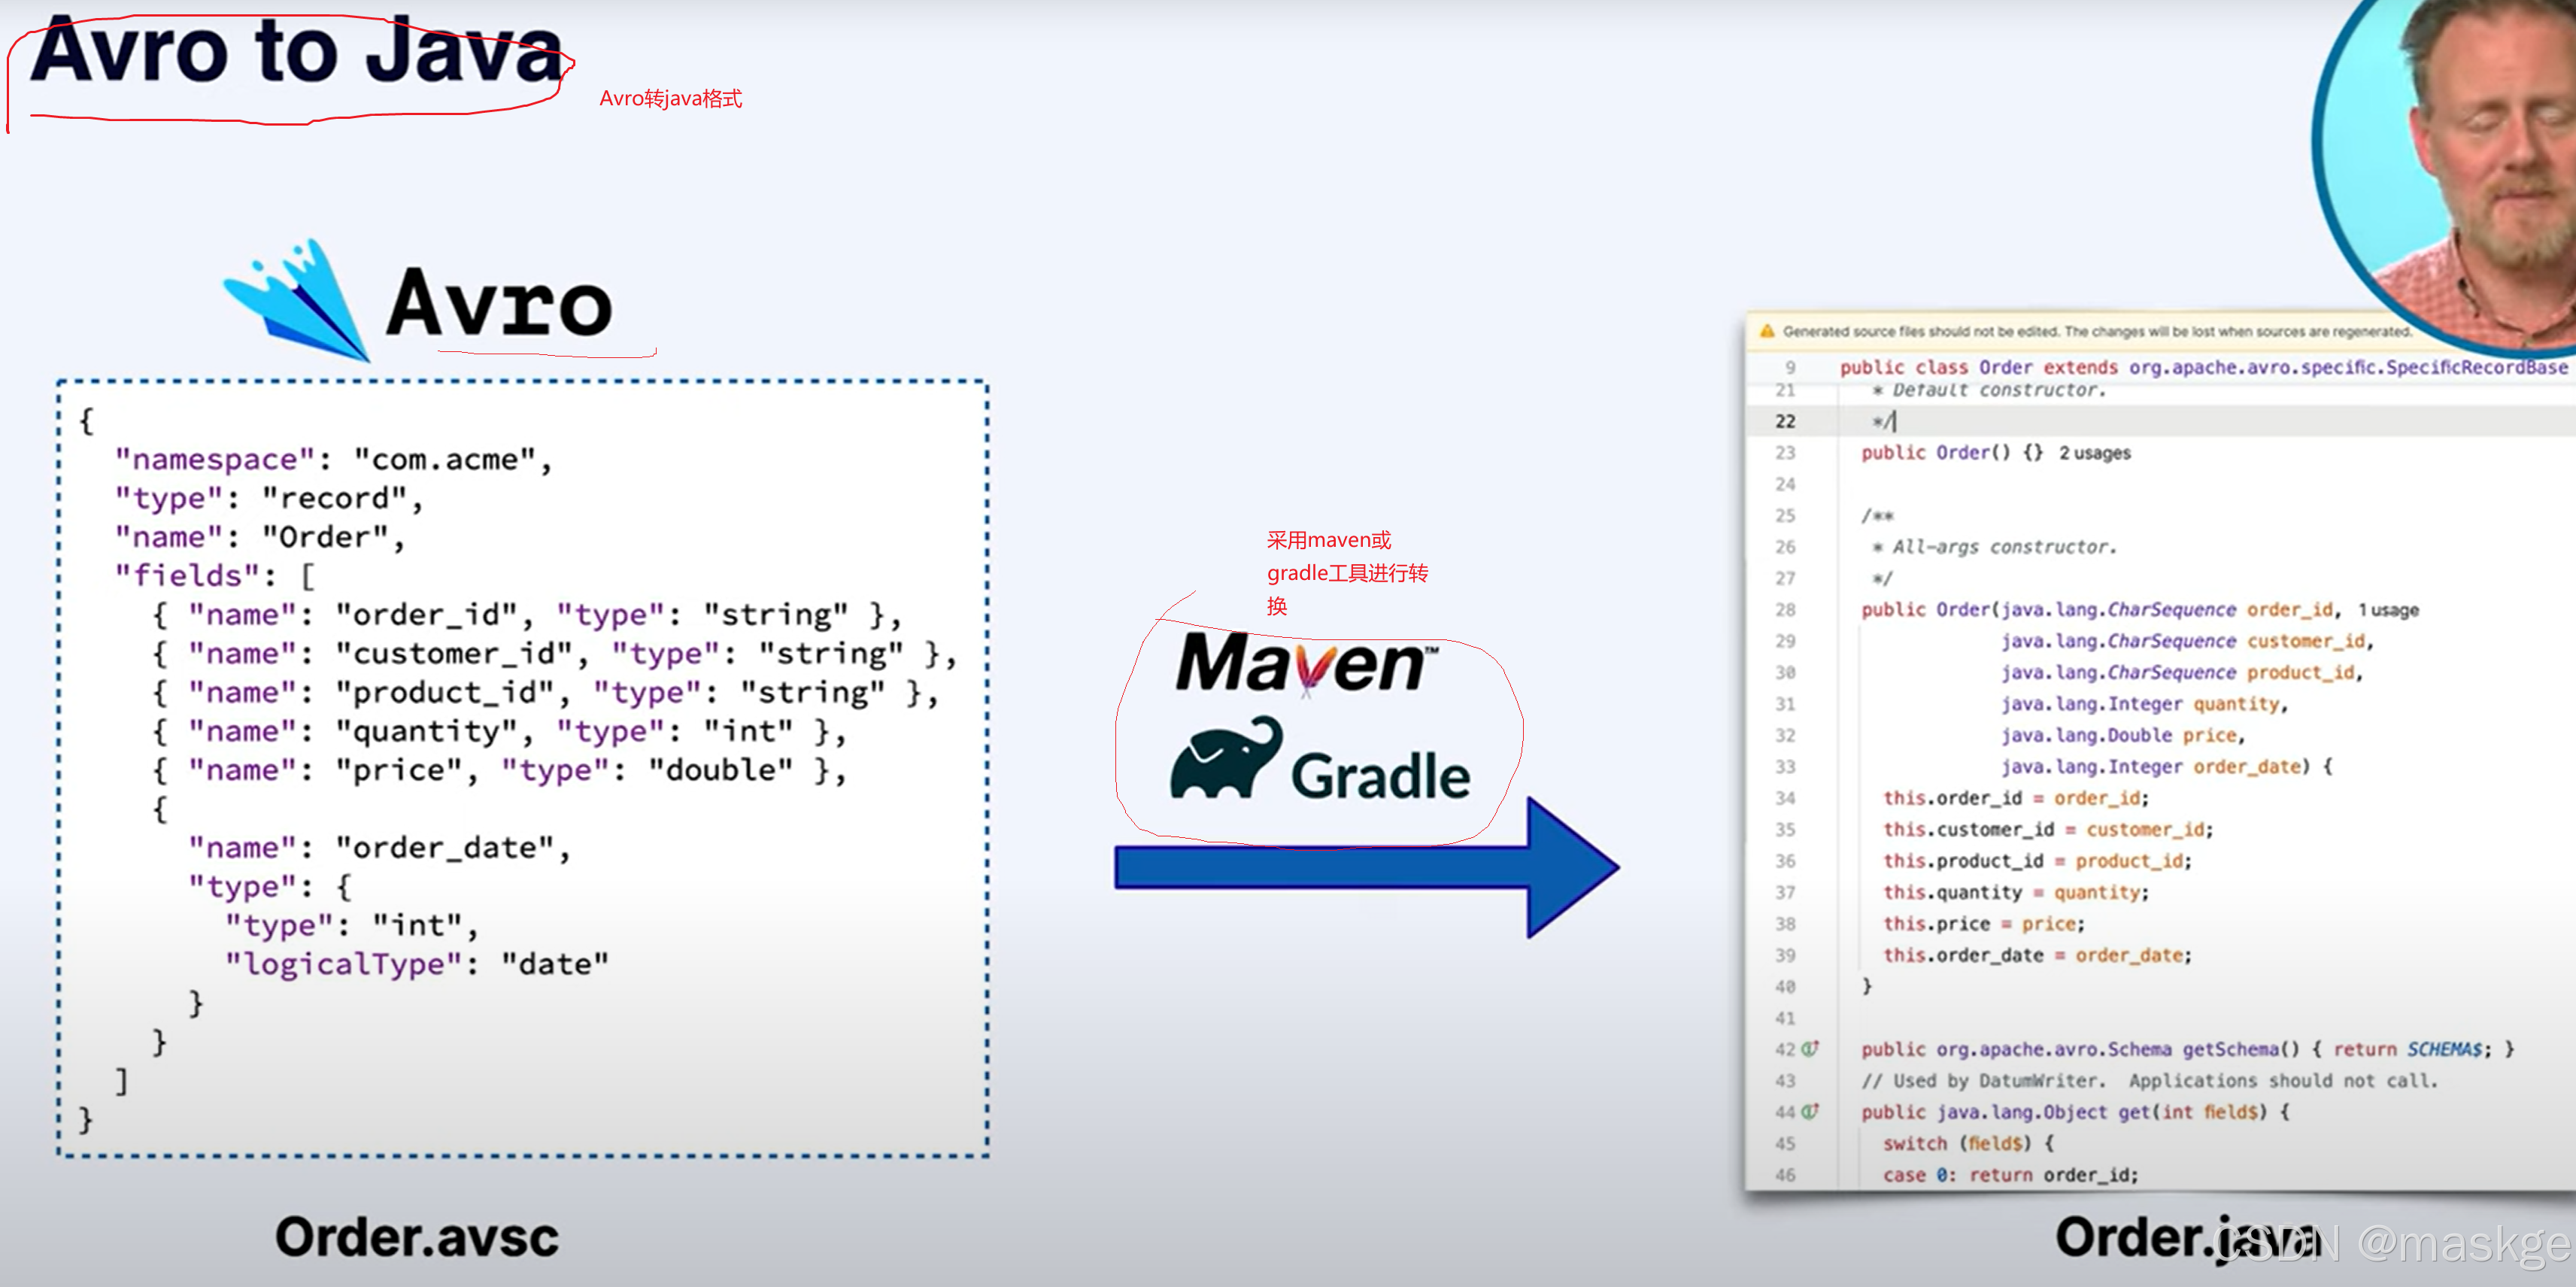2576x1287 pixels.
Task: Click the "public Order() {}" constructor on line 23
Action: (x=1953, y=453)
